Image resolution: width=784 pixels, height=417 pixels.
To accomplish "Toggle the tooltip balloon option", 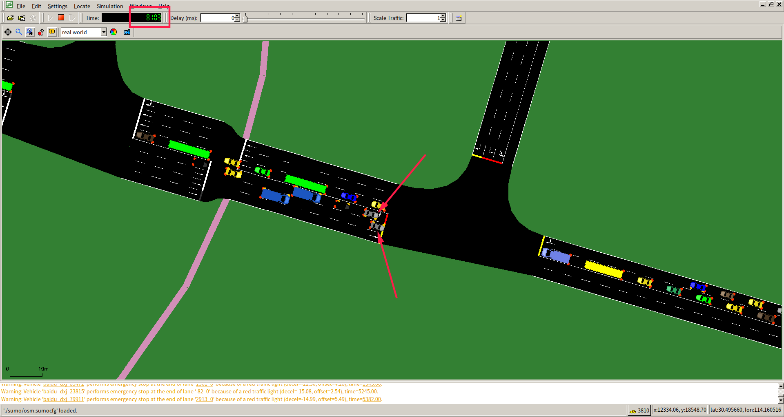I will click(52, 32).
